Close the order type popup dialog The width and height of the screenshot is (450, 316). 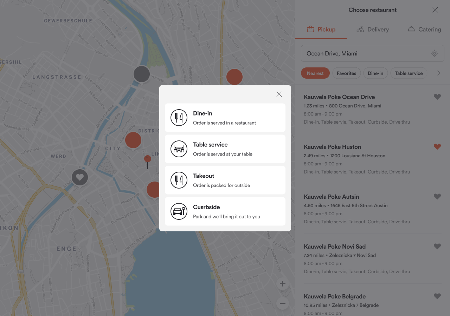pos(279,94)
